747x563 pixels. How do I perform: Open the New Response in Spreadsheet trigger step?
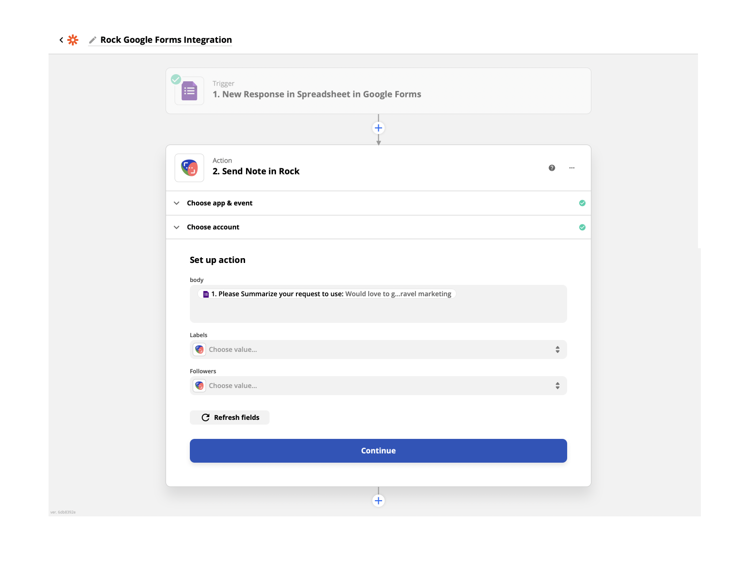[x=378, y=91]
